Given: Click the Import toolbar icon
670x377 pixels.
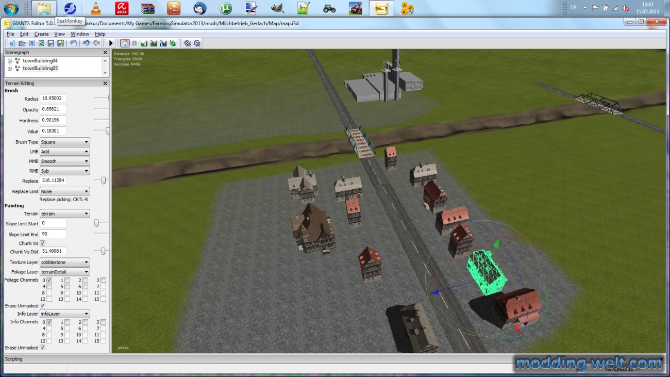Looking at the screenshot, I should click(x=73, y=43).
